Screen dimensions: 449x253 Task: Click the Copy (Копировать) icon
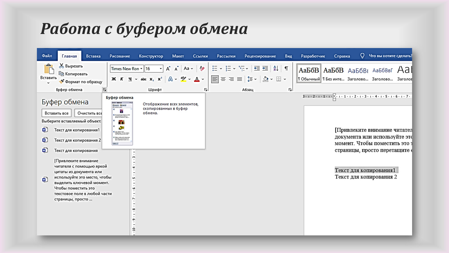pos(62,74)
